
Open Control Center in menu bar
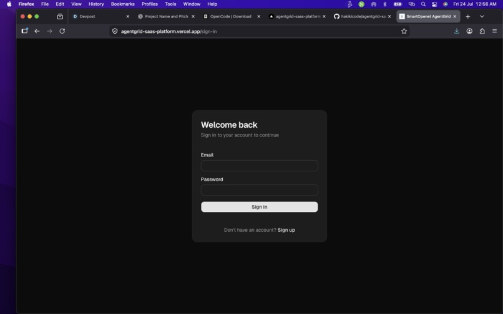point(434,4)
